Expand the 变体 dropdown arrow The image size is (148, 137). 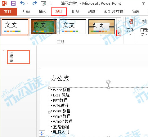tap(130, 34)
